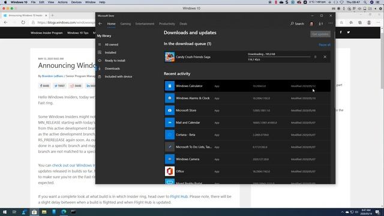Click the Store window vertical scrollbar
This screenshot has width=384, height=216.
pyautogui.click(x=334, y=71)
